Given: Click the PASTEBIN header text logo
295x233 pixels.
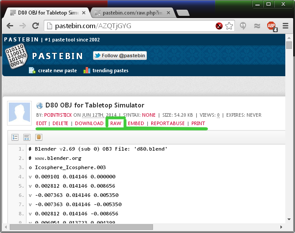Looking at the screenshot, I should [57, 56].
